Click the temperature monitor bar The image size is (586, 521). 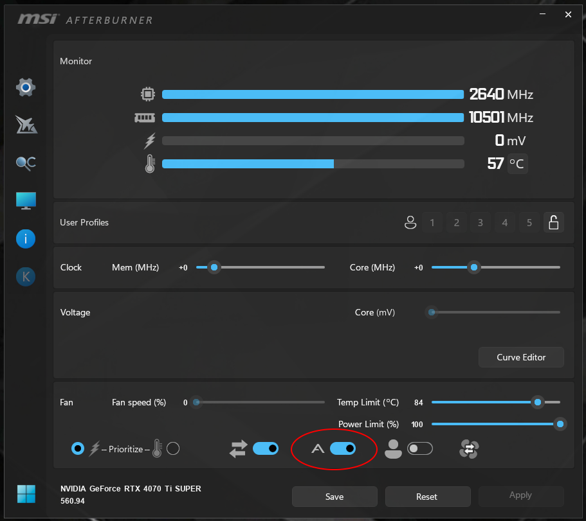[313, 164]
